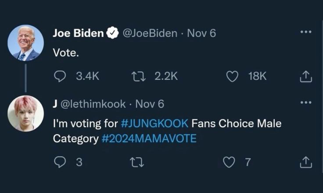This screenshot has width=323, height=193.
Task: Like Joe Biden's Vote tweet
Action: (232, 76)
